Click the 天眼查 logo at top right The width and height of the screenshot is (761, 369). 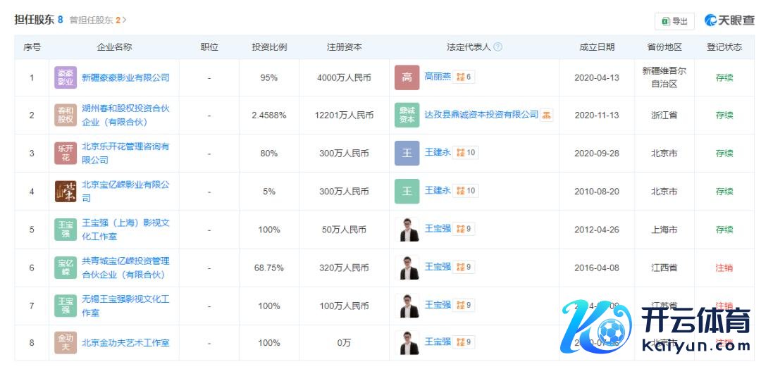[x=729, y=21]
